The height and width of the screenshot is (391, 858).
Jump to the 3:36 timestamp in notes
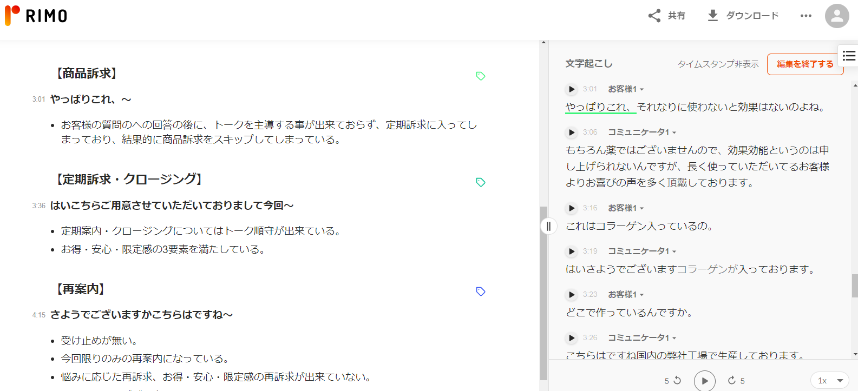(x=38, y=206)
